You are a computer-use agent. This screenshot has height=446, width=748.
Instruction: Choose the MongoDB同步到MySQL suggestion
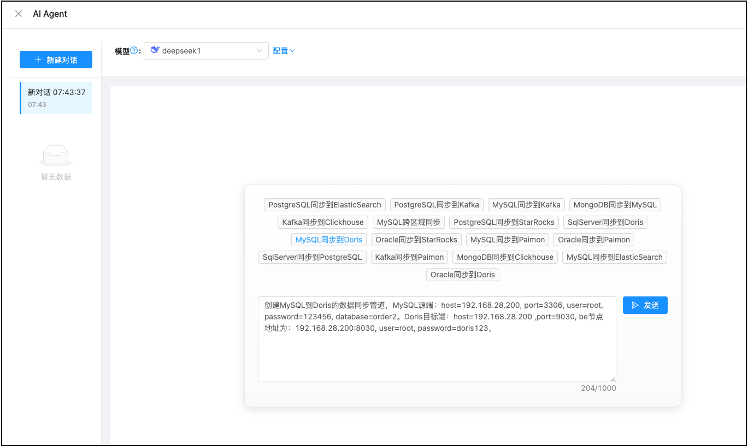tap(615, 205)
